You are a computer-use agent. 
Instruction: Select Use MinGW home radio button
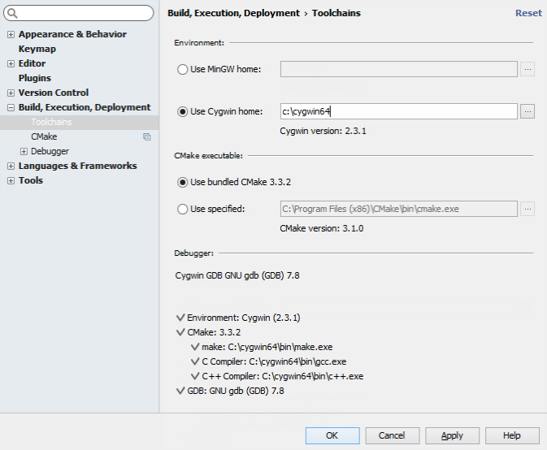[182, 70]
